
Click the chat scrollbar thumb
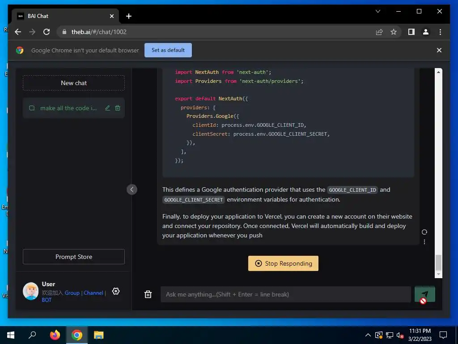[438, 262]
